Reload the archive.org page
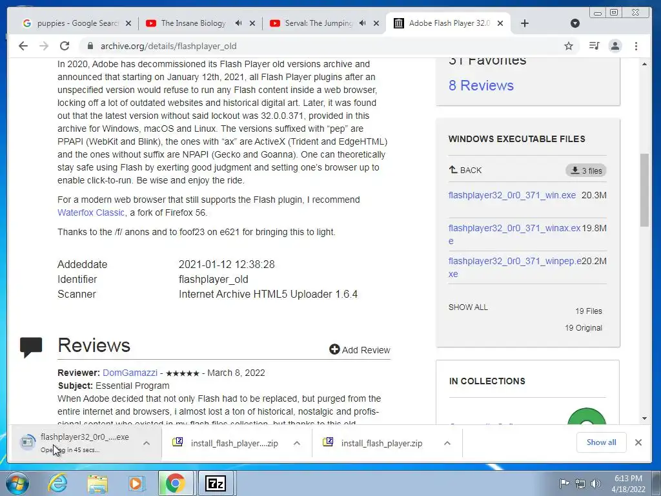The height and width of the screenshot is (496, 661). (65, 46)
